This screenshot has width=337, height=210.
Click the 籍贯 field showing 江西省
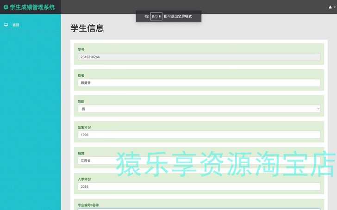pos(199,161)
